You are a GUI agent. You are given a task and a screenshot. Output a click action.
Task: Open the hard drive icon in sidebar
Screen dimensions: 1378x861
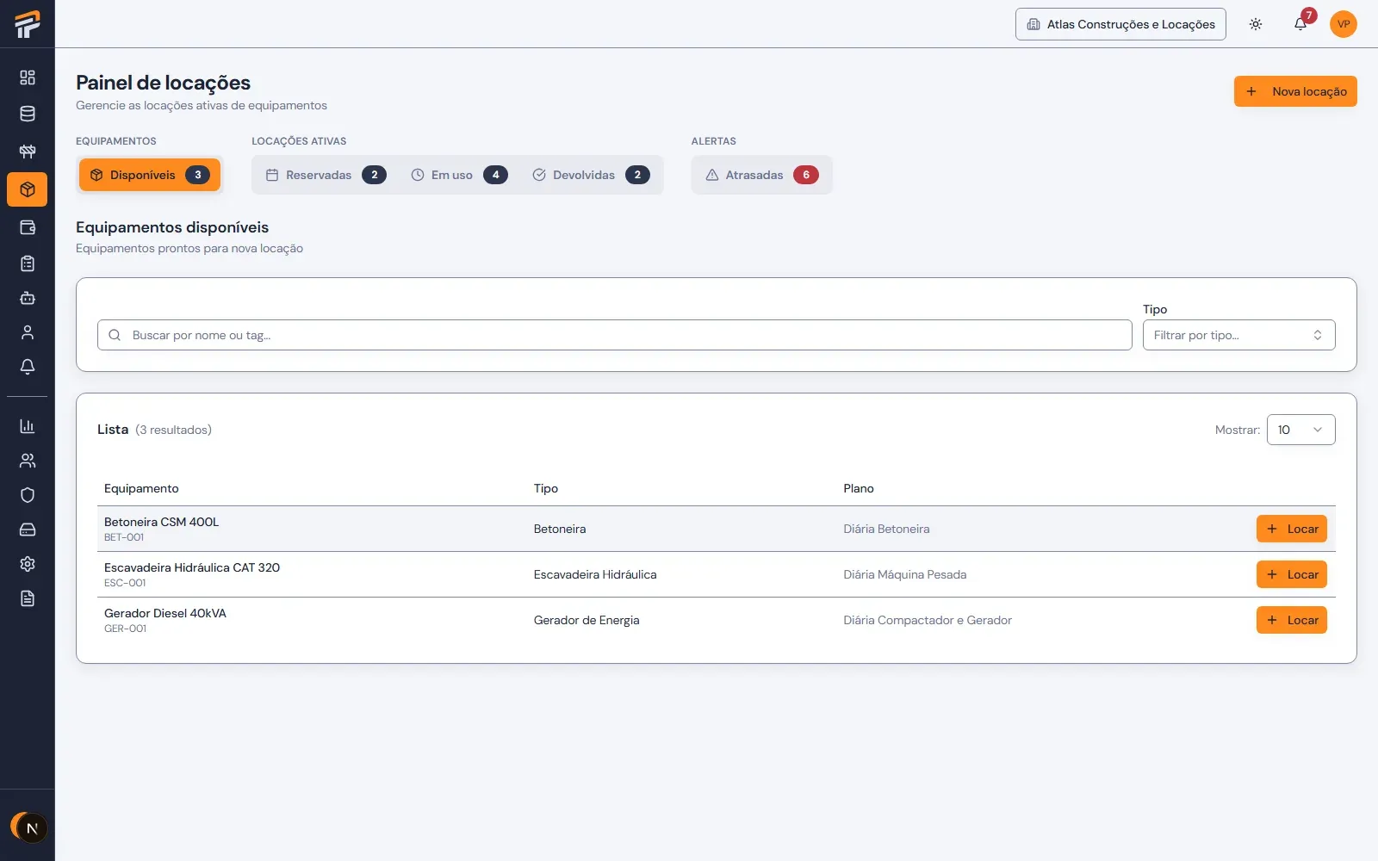28,530
